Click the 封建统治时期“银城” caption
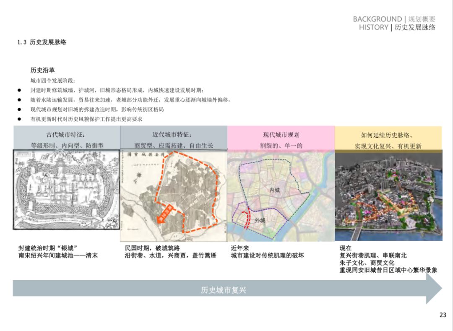The height and width of the screenshot is (331, 453). [48, 248]
